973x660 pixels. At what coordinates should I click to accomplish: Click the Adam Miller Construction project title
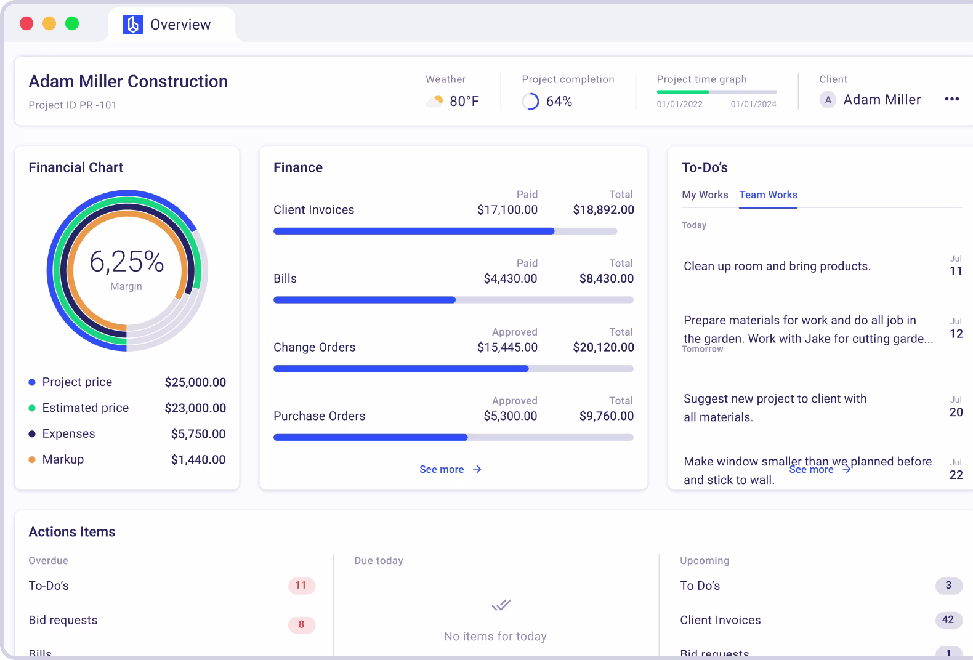[x=128, y=81]
